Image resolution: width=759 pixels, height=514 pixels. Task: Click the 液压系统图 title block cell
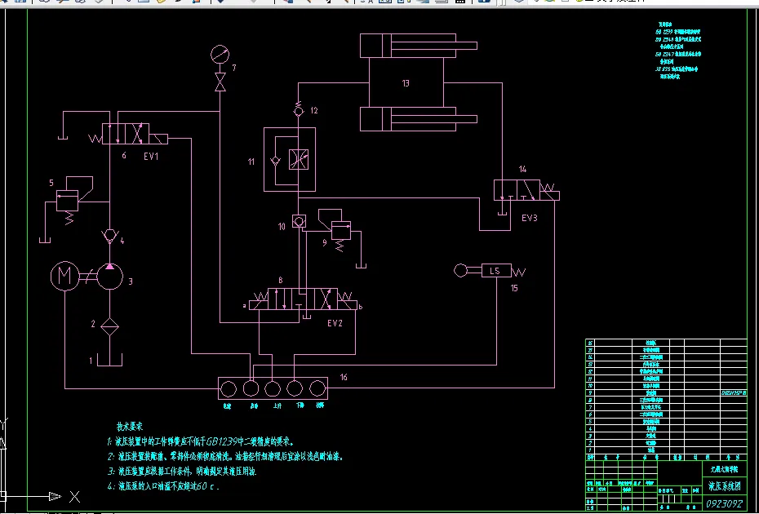coord(725,486)
